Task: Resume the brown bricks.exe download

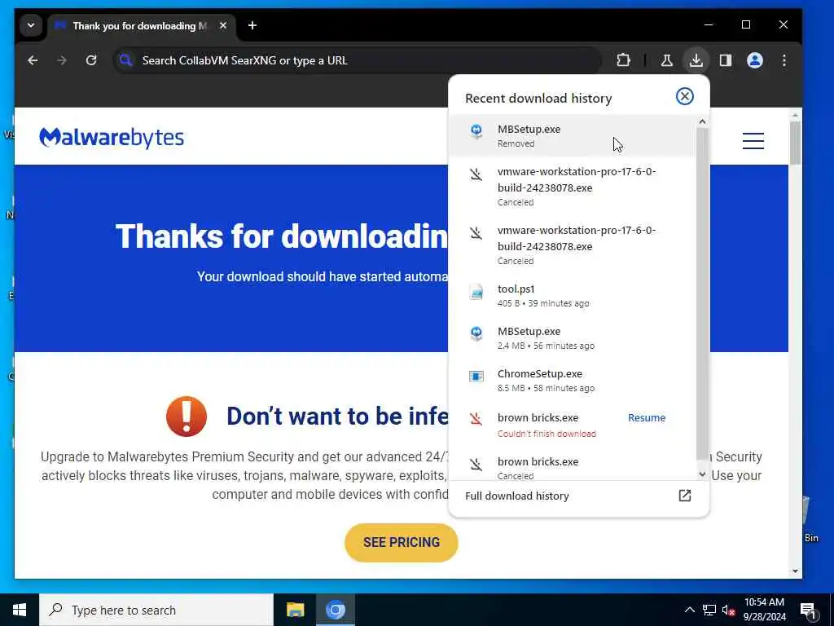Action: [x=646, y=418]
